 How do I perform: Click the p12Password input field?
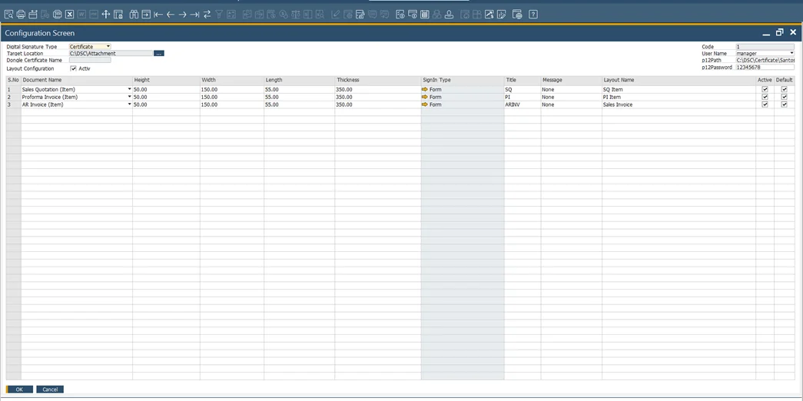click(764, 68)
